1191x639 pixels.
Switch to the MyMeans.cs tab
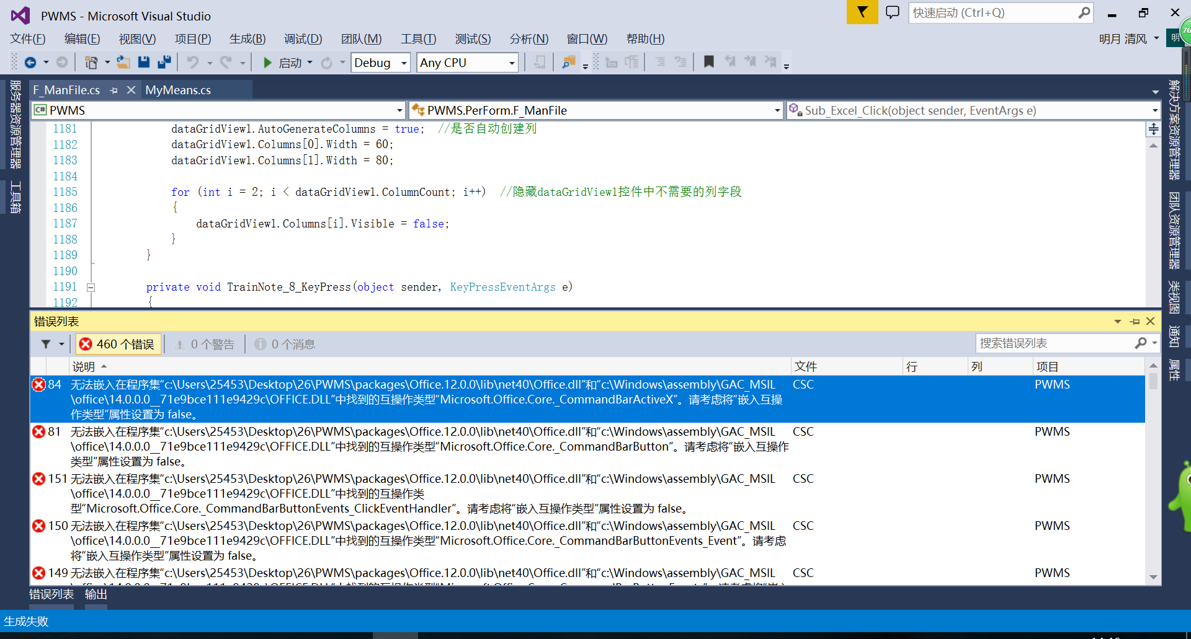(178, 90)
